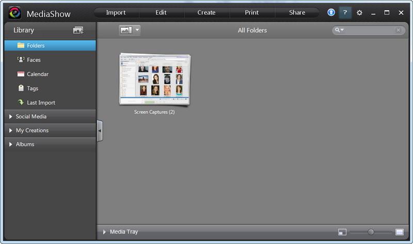
Task: Click into the search field
Action: pos(370,30)
